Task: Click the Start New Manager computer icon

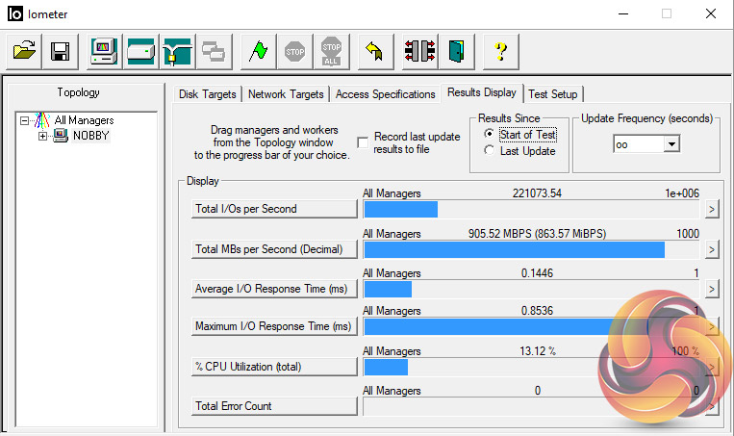Action: pos(104,51)
